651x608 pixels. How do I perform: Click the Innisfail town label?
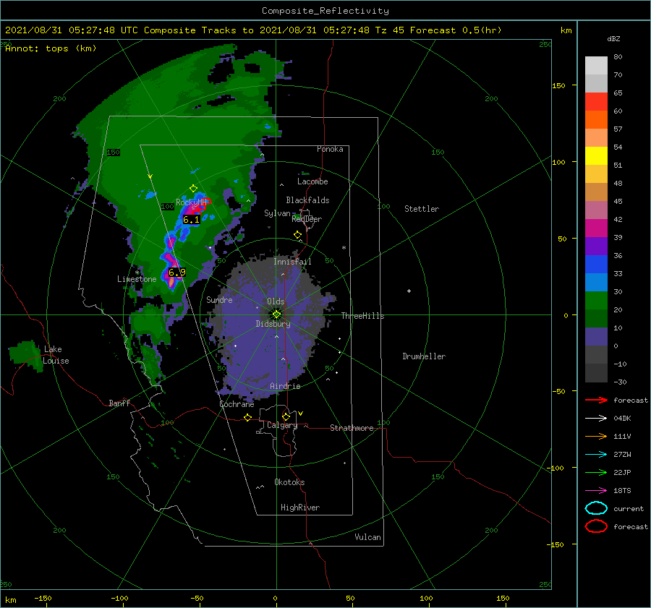click(x=292, y=262)
